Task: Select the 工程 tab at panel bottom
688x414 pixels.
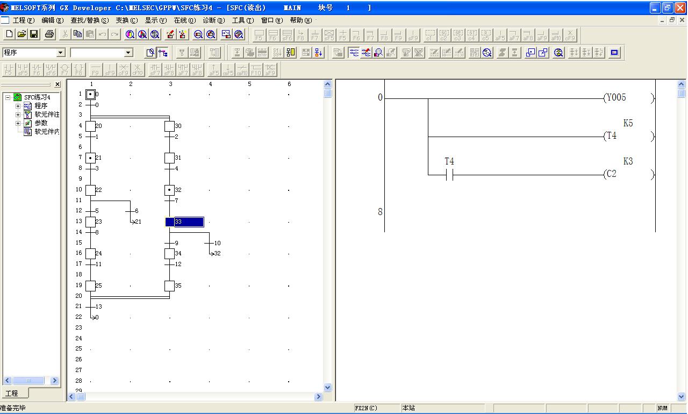Action: coord(12,394)
